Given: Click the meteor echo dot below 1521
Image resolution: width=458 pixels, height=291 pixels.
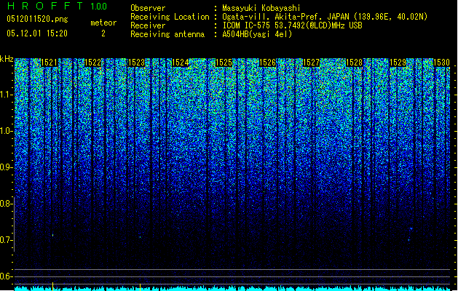Looking at the screenshot, I should click(x=53, y=235).
